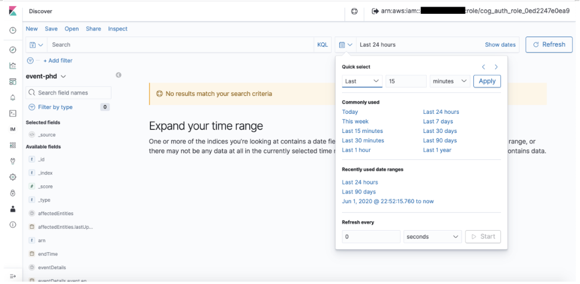Screen dimensions: 580x284
Task: Open the wrench icon in sidebar
Action: (x=13, y=161)
